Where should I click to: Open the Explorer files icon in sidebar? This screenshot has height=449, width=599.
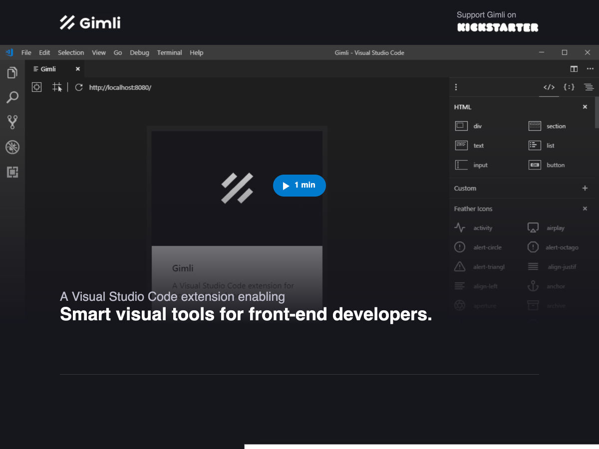pos(12,73)
